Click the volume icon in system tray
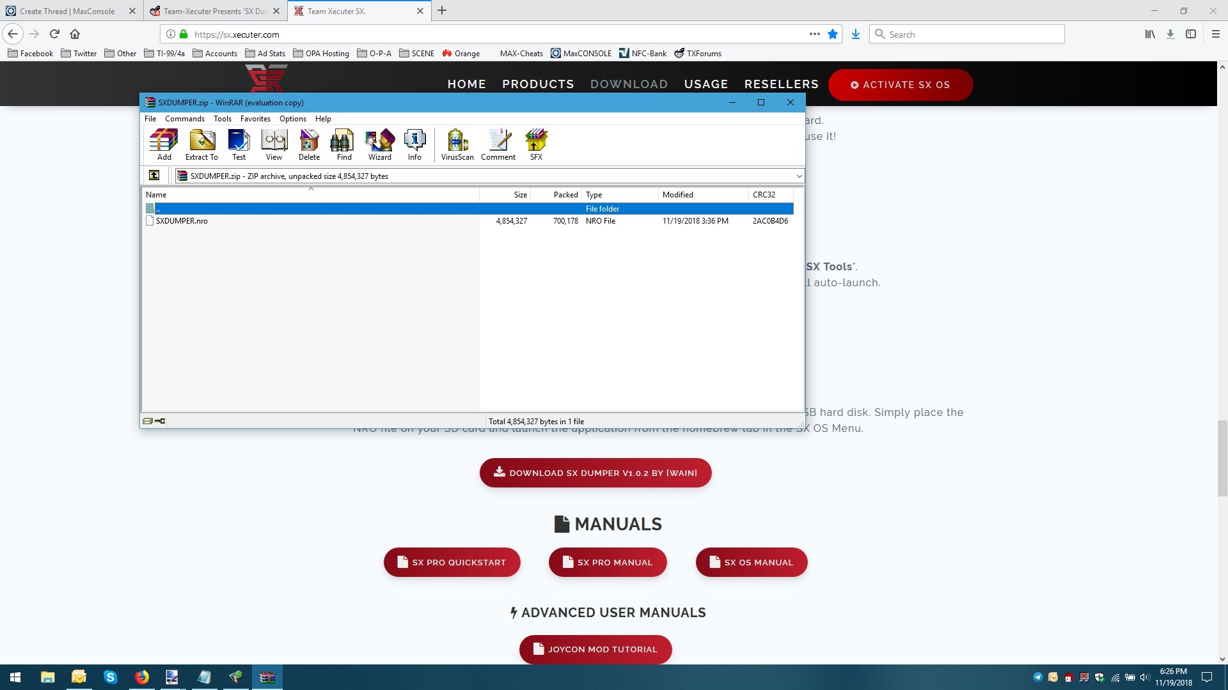 click(x=1145, y=677)
